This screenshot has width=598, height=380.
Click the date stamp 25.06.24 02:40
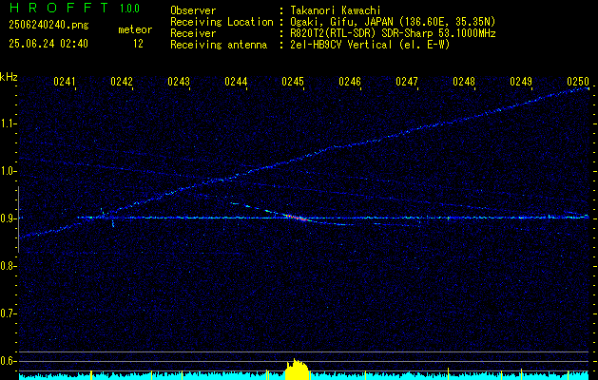[48, 44]
